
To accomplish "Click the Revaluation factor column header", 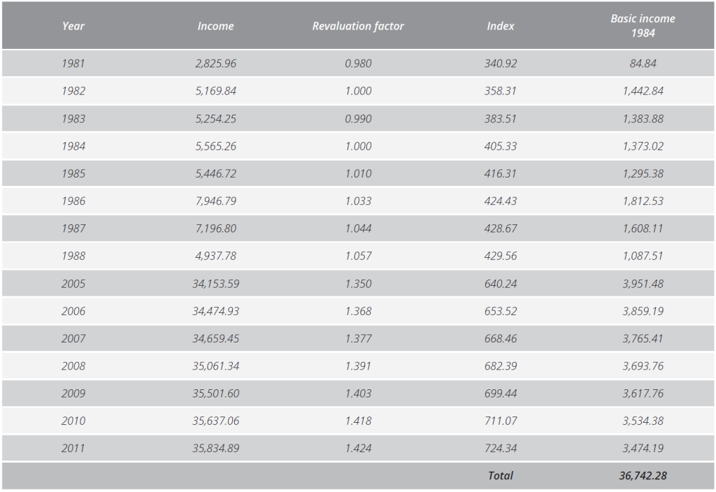I will (x=358, y=26).
